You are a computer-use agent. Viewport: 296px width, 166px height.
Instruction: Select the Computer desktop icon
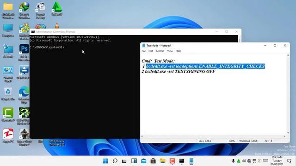(8, 30)
